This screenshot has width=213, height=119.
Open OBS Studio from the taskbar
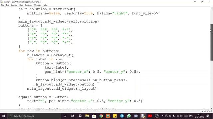tap(157, 116)
